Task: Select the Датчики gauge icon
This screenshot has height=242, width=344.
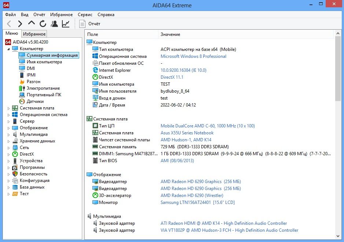Action: coord(22,101)
